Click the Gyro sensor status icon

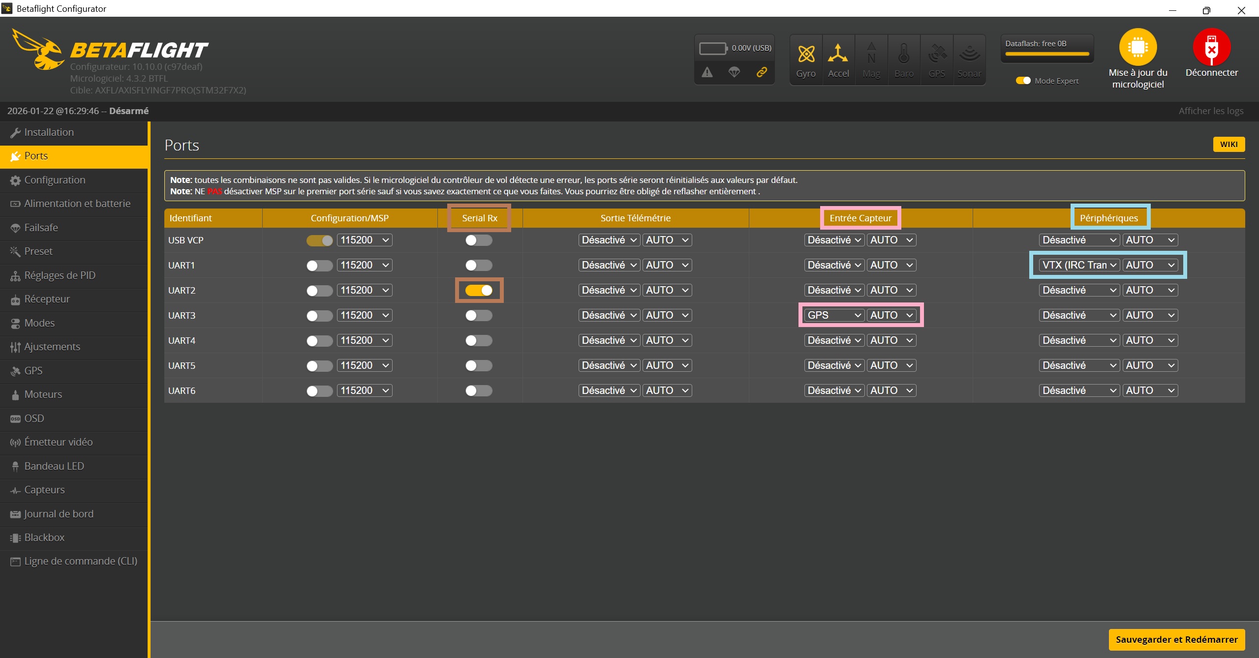tap(806, 55)
